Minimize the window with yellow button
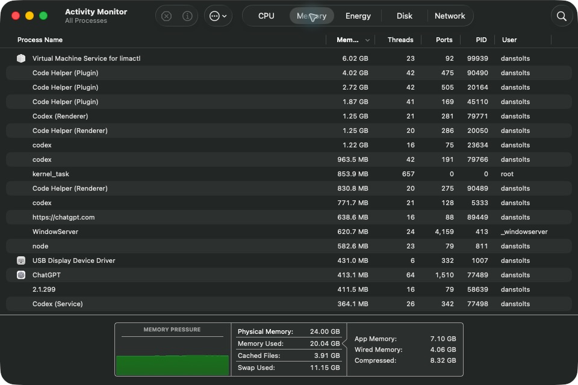578x385 pixels. tap(30, 16)
